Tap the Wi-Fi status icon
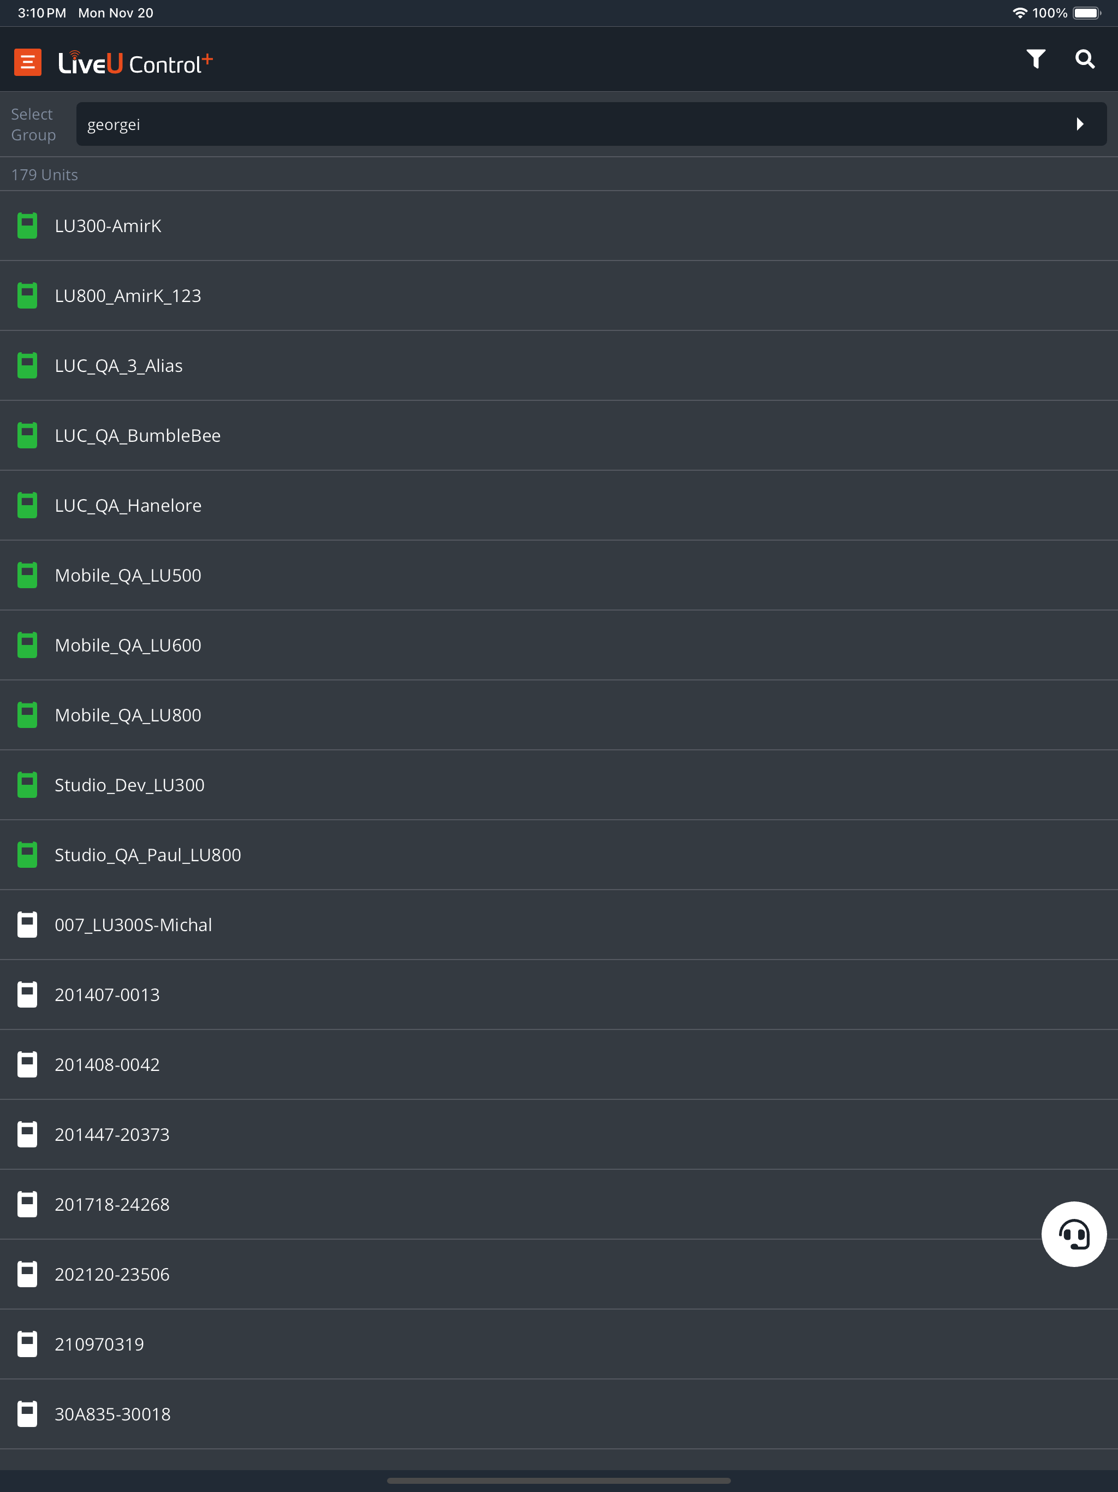 (1020, 13)
